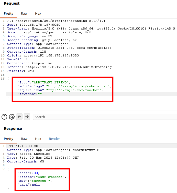Click the "reason" base.success line

(x=42, y=177)
